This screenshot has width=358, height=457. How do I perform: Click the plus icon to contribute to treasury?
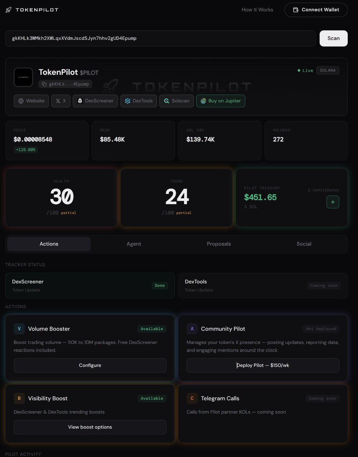tap(333, 202)
